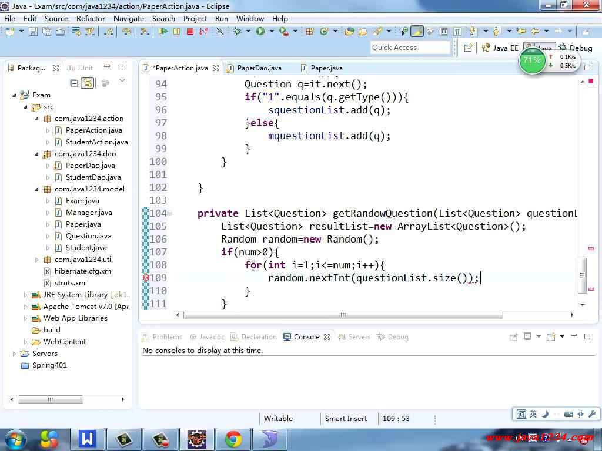602x451 pixels.
Task: Click the Open Type toolbar icon
Action: [349, 32]
